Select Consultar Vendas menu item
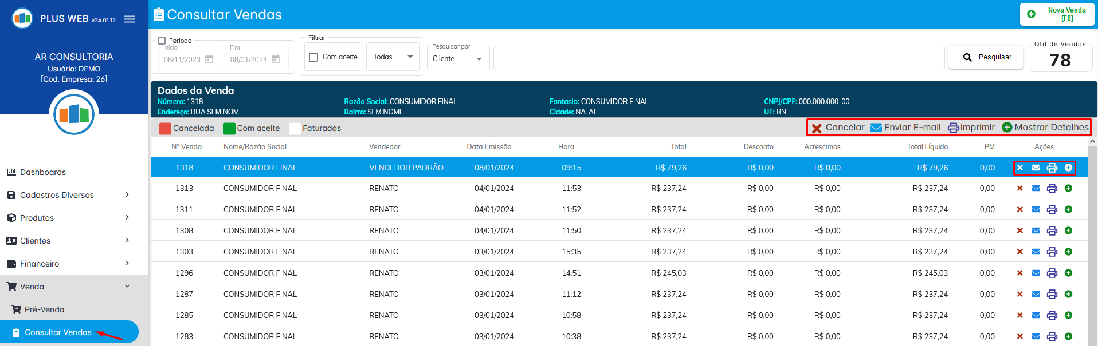 pyautogui.click(x=69, y=332)
